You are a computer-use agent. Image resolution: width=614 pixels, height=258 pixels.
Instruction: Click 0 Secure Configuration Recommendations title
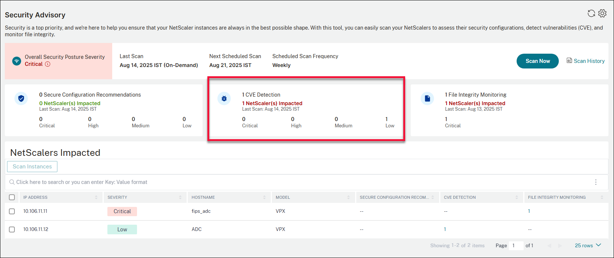(x=90, y=95)
